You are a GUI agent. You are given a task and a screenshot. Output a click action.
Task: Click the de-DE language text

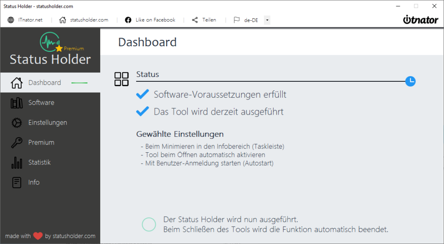pyautogui.click(x=251, y=20)
